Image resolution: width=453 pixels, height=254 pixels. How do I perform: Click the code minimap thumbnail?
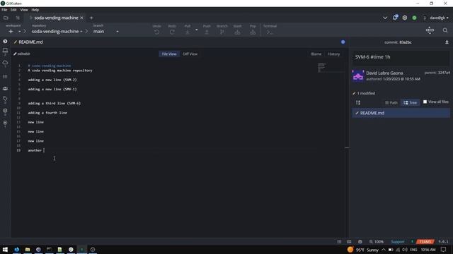click(322, 68)
